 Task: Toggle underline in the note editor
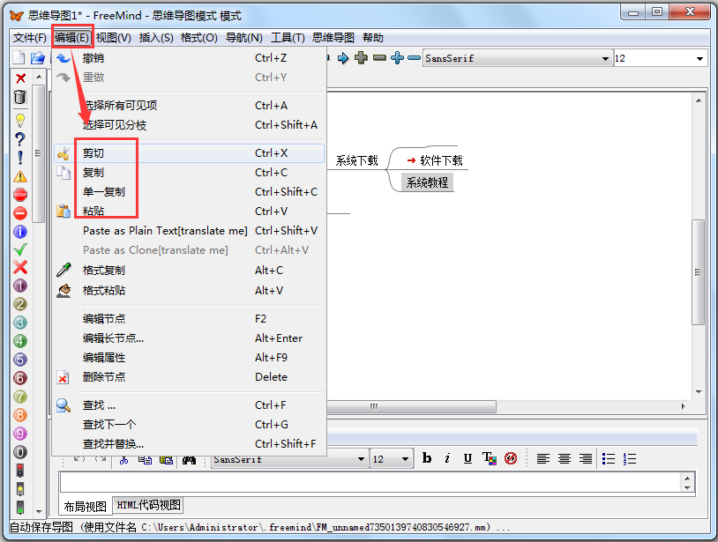pyautogui.click(x=467, y=458)
